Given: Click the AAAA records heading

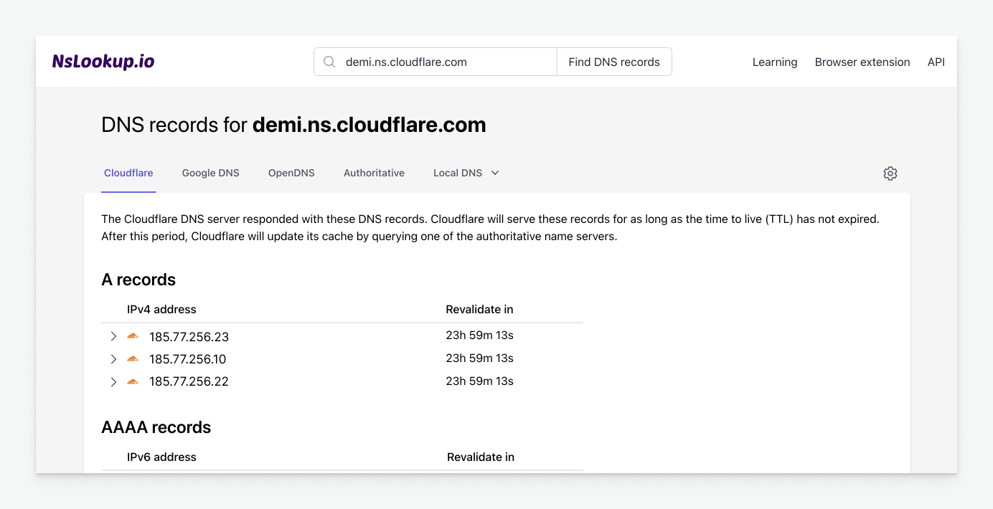Looking at the screenshot, I should click(x=156, y=427).
